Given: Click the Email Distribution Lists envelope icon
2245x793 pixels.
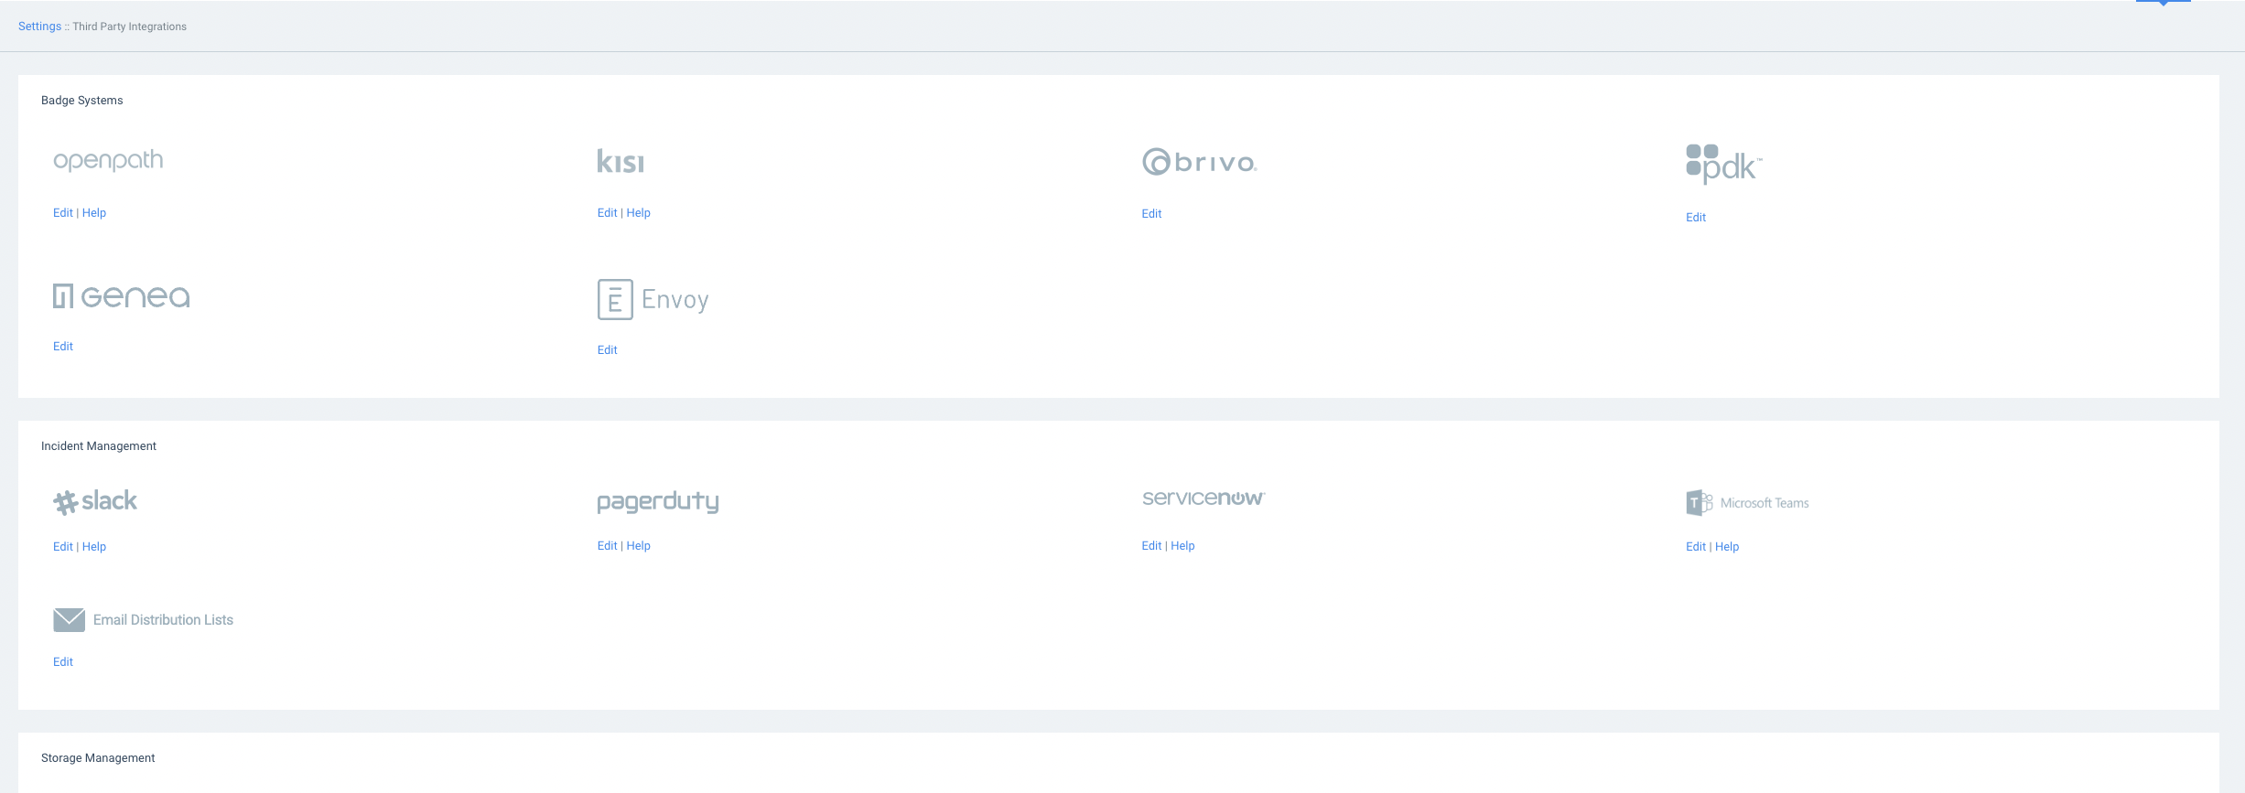Looking at the screenshot, I should [70, 620].
